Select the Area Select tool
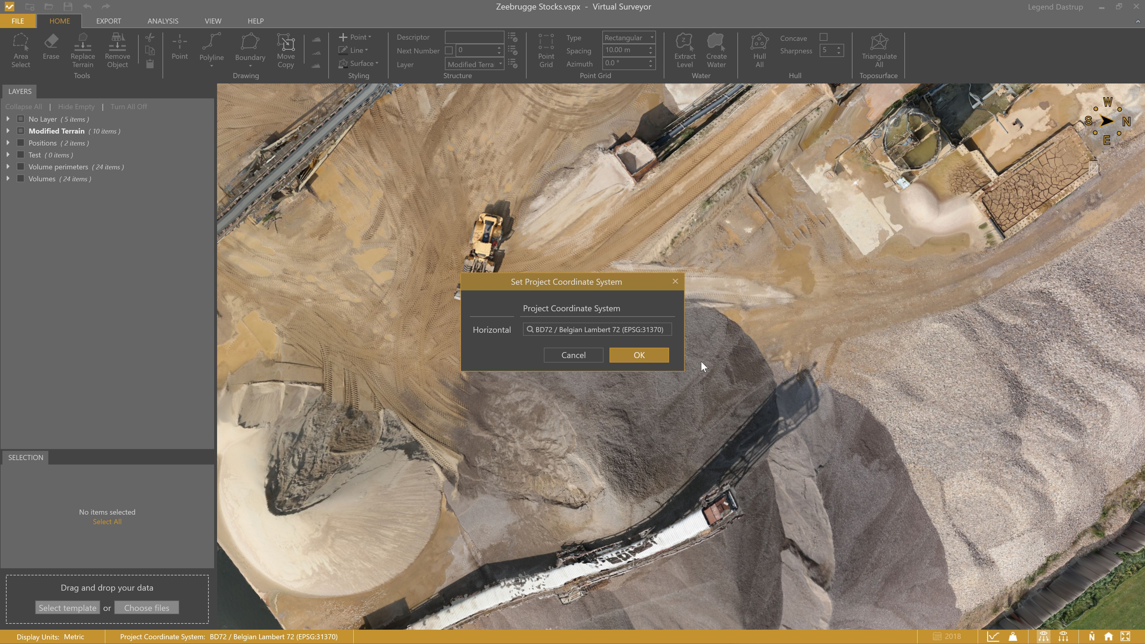The image size is (1145, 644). pos(21,50)
